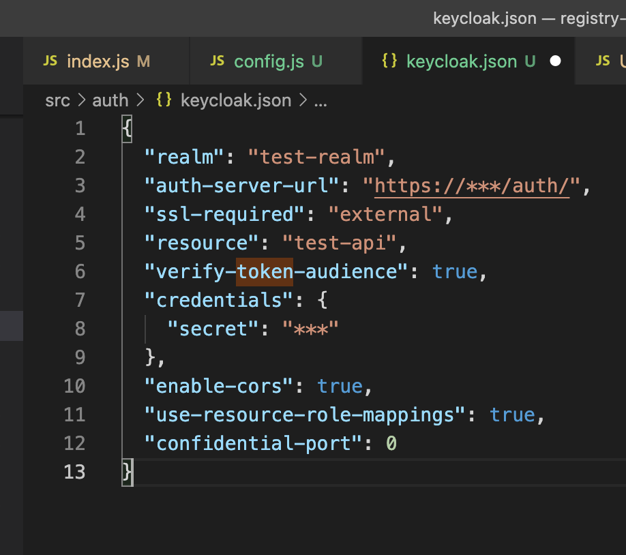Image resolution: width=626 pixels, height=555 pixels.
Task: Click the auth breadcrumb segment
Action: coord(110,101)
